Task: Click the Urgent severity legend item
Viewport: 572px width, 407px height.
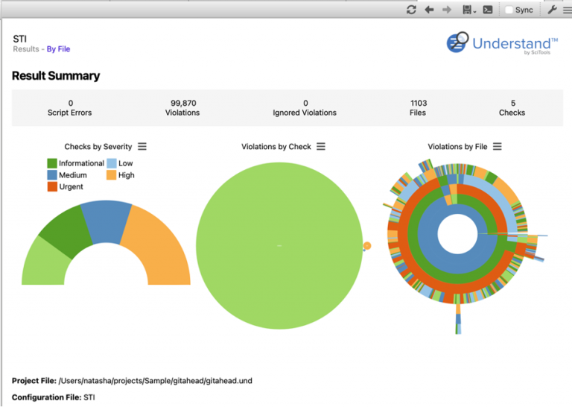Action: (65, 187)
